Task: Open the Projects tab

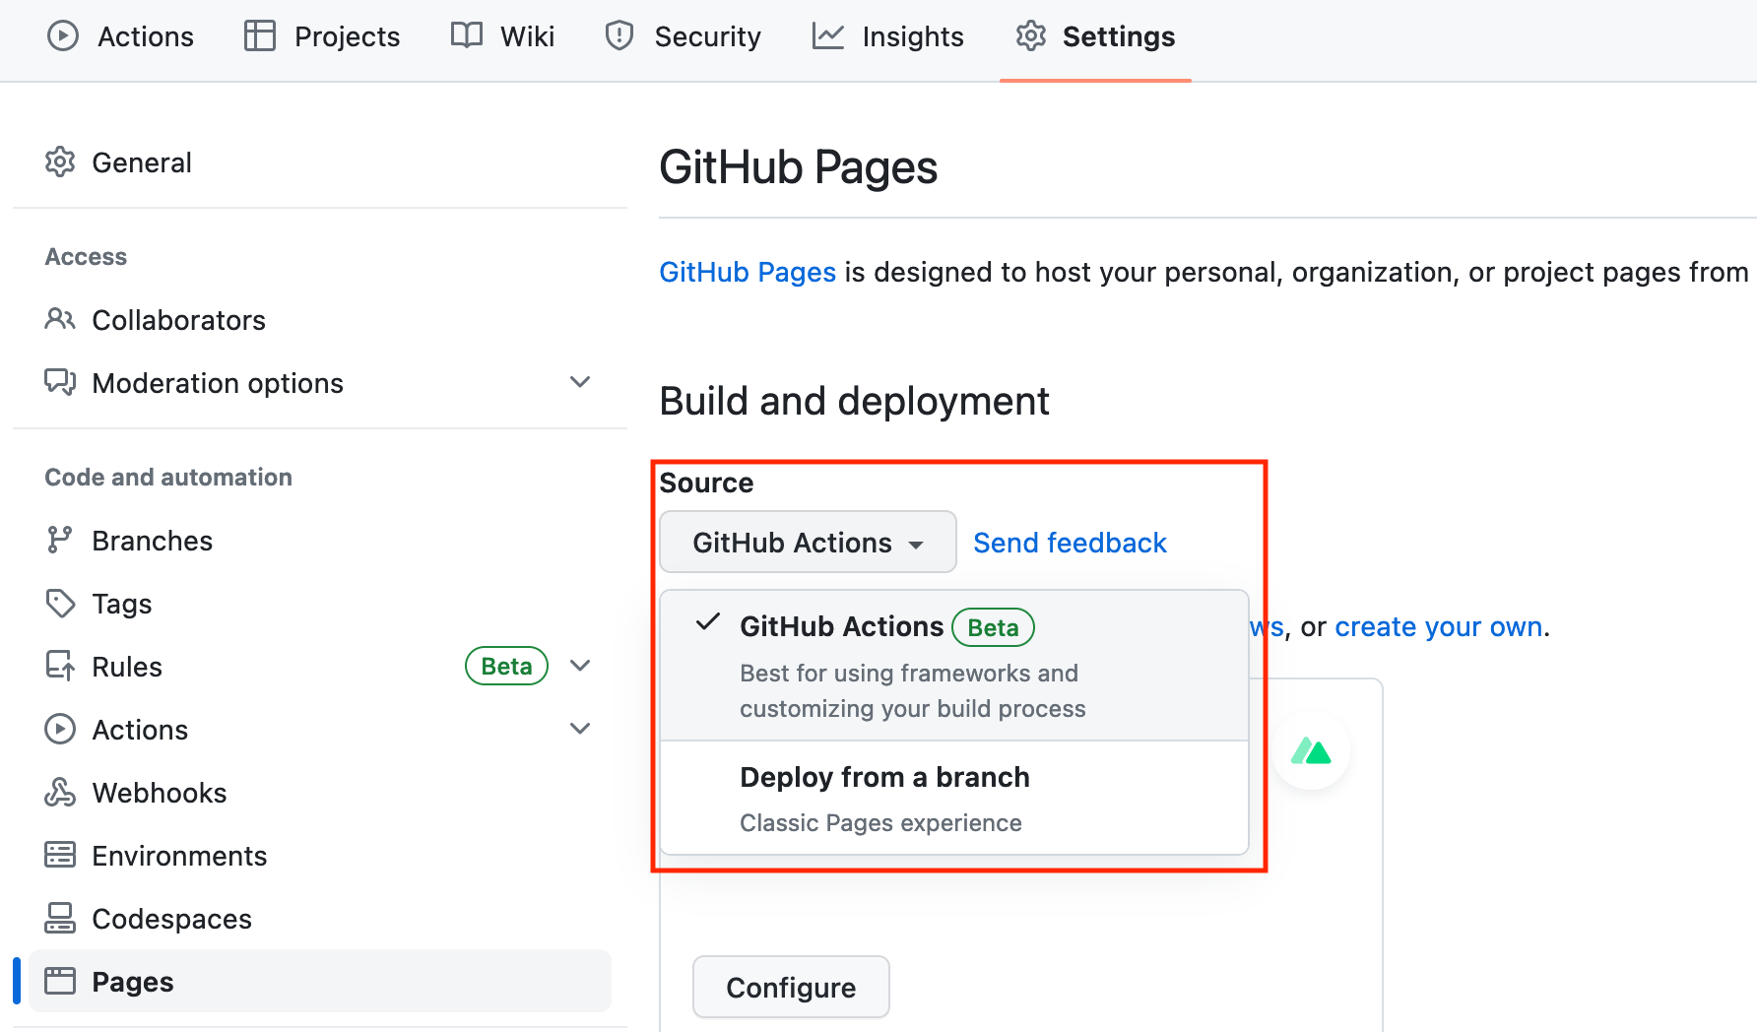Action: tap(322, 36)
